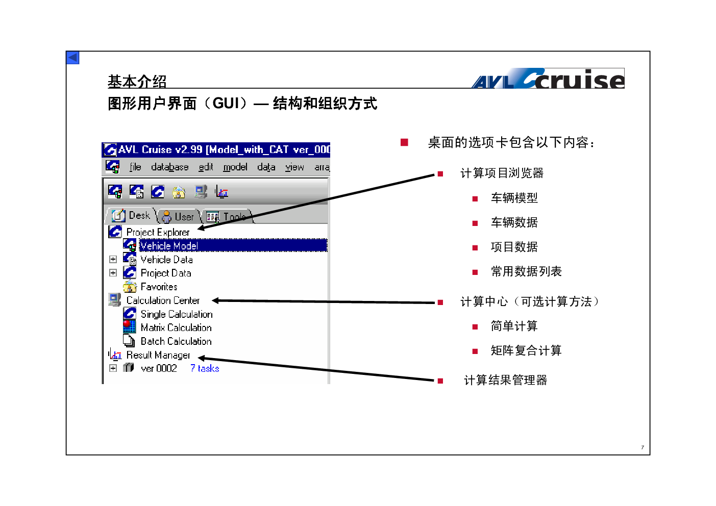Click the AVL Cruise title bar app icon
The image size is (716, 506).
(110, 149)
